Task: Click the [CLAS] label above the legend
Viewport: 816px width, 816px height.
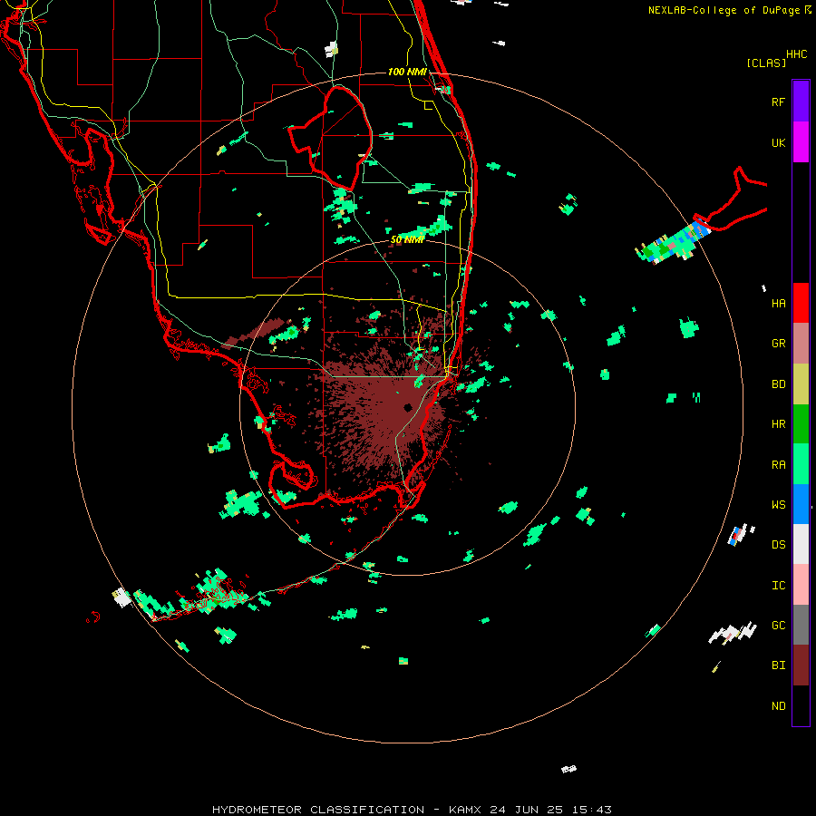Action: (766, 63)
